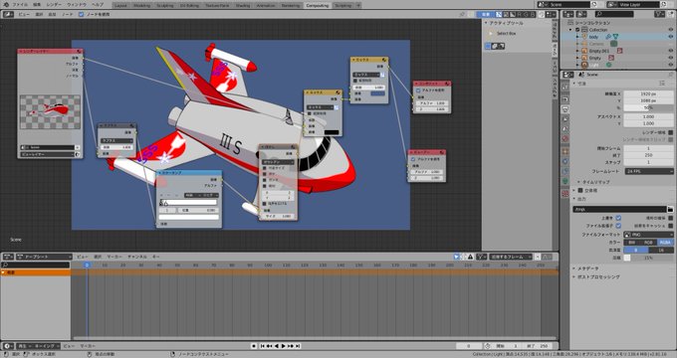Viewport: 677px width, 358px height.
Task: Toggle the ファイル拡張子 checkbox
Action: coord(618,226)
